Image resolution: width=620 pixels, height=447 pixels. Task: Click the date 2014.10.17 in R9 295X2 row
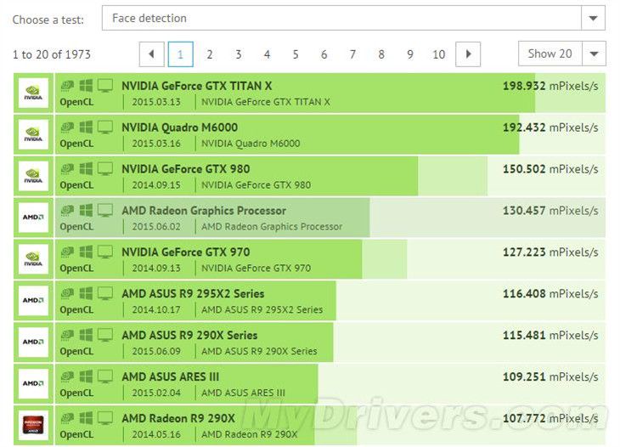point(156,309)
